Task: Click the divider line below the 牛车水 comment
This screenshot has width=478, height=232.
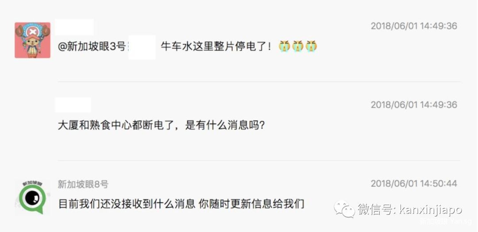Action: coord(259,81)
